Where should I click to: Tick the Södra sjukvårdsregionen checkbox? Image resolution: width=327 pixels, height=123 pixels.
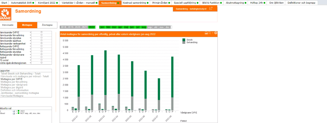(x=42, y=63)
